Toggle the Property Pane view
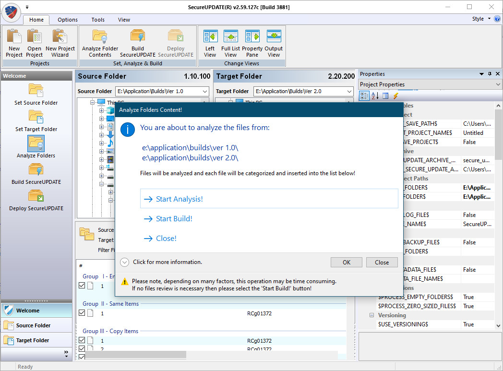This screenshot has width=503, height=371. [x=252, y=43]
